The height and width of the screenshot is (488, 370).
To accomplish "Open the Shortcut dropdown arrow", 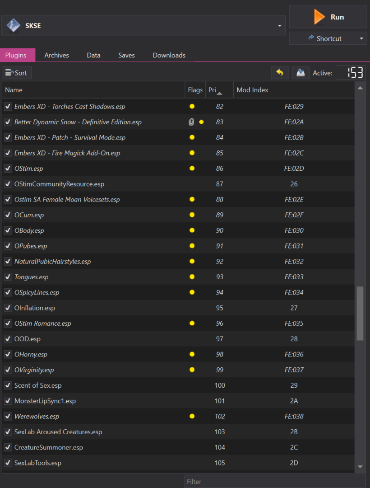I will coord(361,38).
